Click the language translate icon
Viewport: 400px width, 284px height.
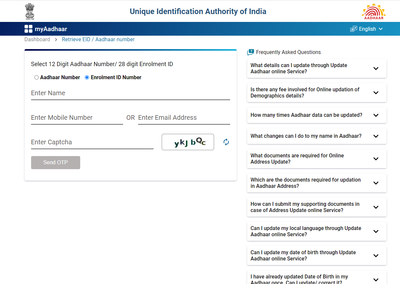354,29
